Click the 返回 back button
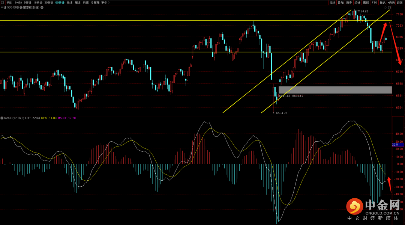The width and height of the screenshot is (405, 225). coord(400,3)
